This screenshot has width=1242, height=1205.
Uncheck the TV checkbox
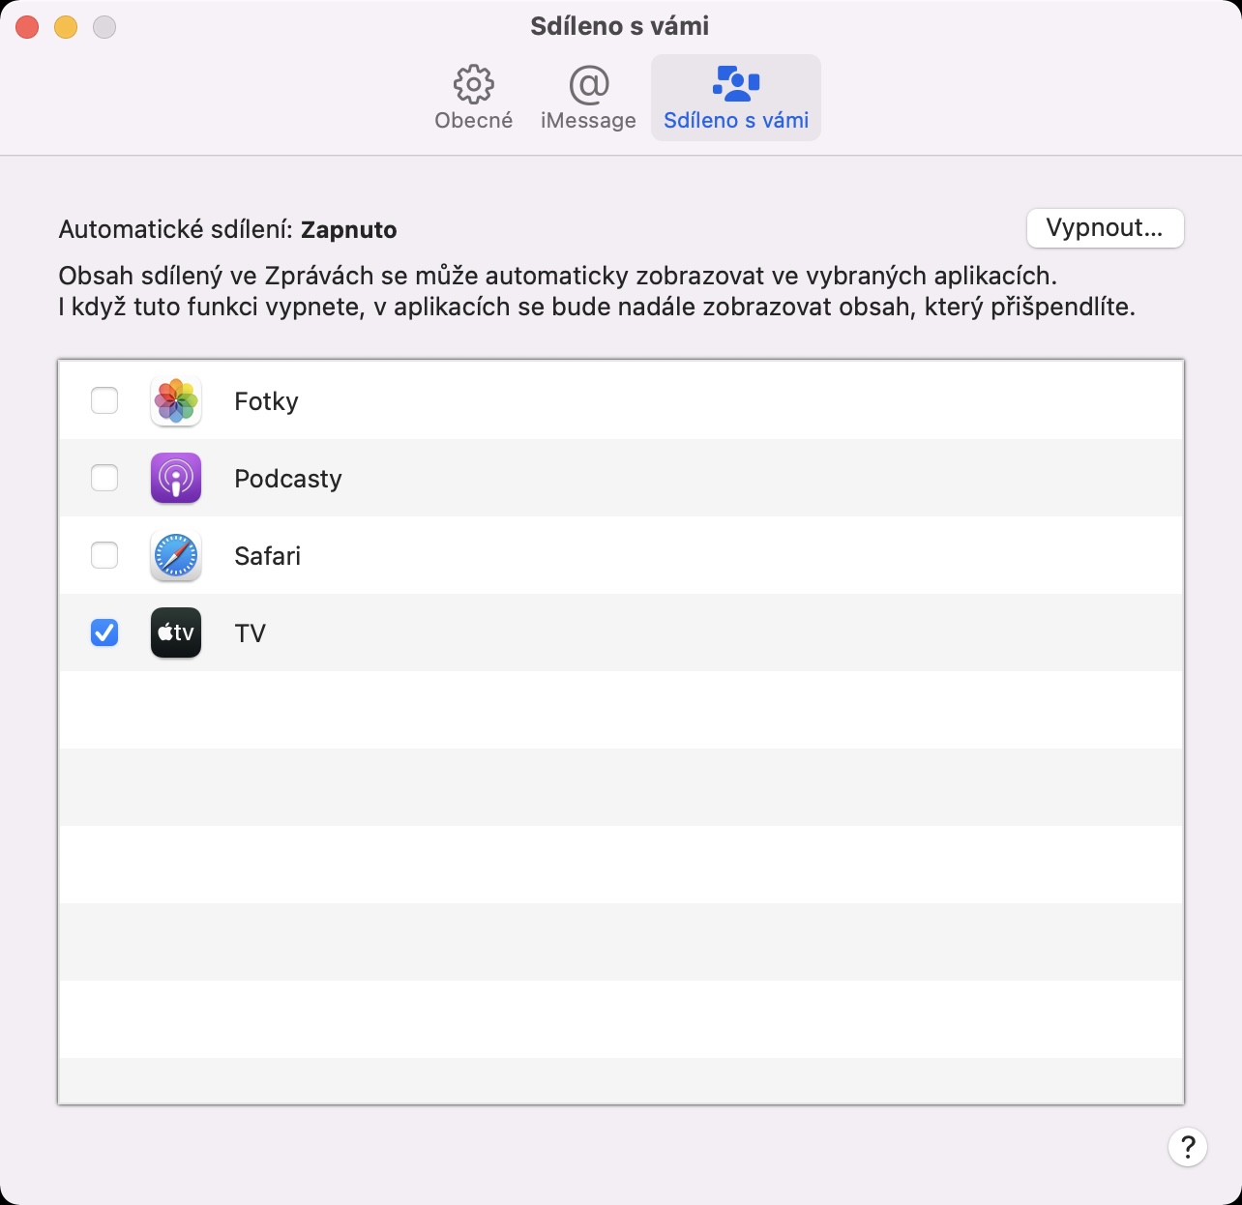[x=104, y=632]
